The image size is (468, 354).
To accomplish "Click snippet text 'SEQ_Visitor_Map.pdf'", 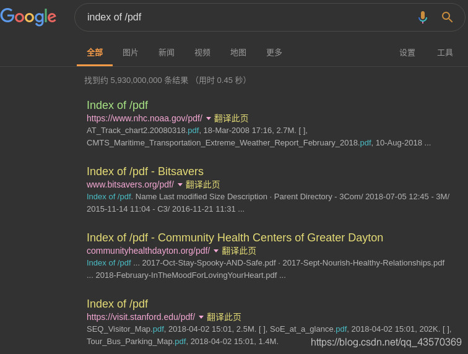I will (x=125, y=329).
